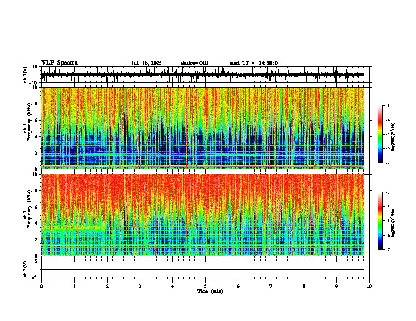The width and height of the screenshot is (416, 321).
Task: Select the date text 'Jul. 18, 2025'
Action: click(147, 63)
